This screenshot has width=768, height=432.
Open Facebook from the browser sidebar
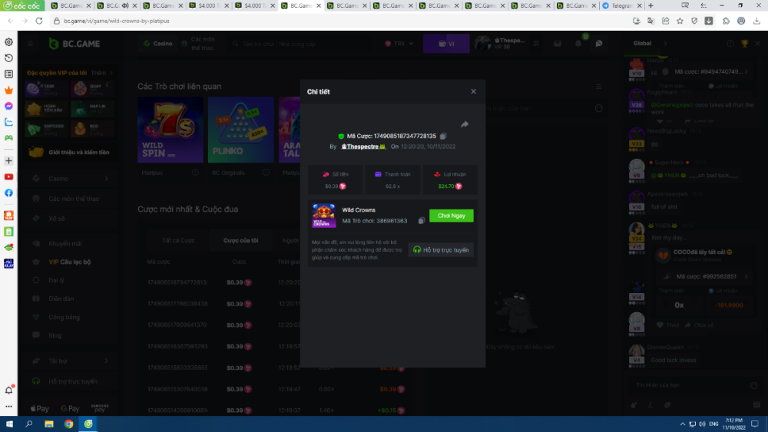8,193
